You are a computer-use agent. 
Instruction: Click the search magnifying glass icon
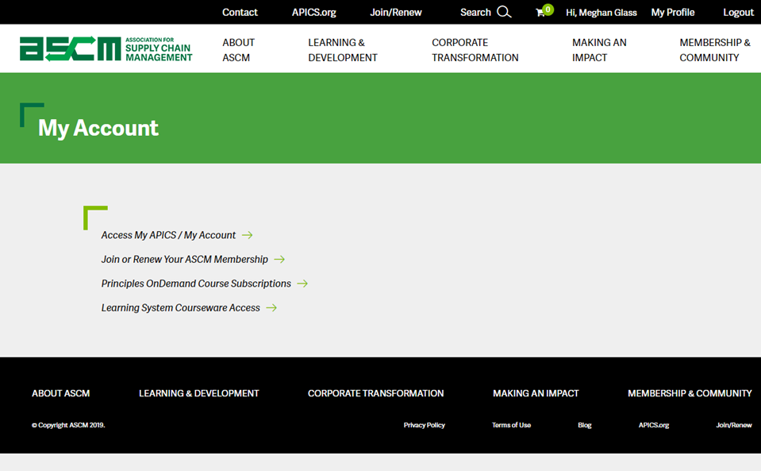point(504,12)
